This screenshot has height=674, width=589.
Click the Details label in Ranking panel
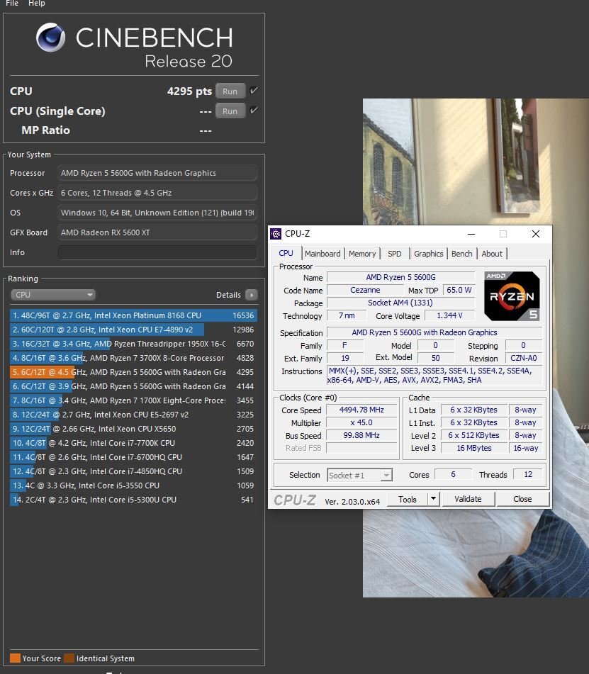(x=228, y=295)
